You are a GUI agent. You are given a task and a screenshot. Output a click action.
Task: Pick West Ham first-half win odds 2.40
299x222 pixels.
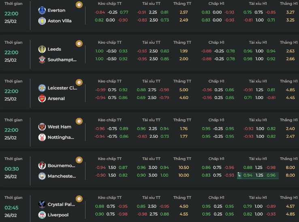coord(290,129)
